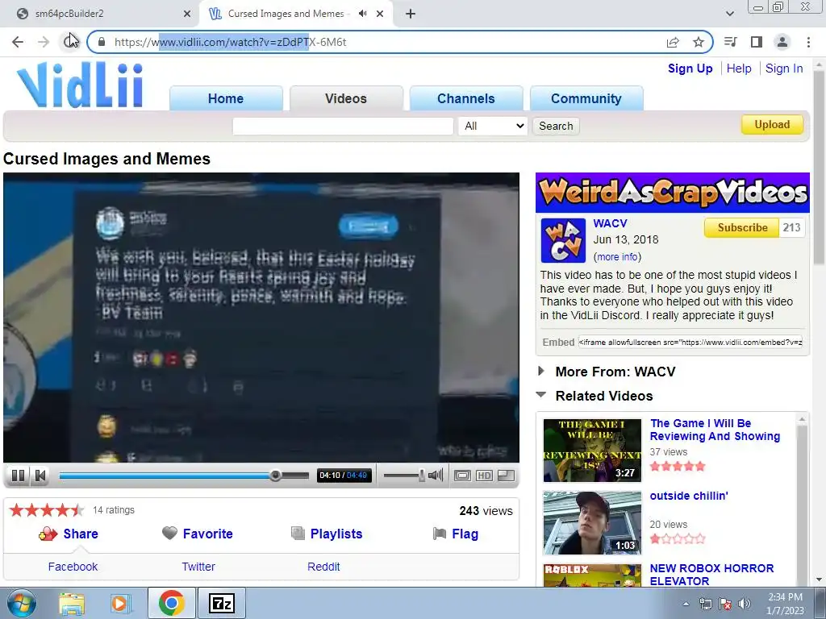This screenshot has width=826, height=619.
Task: Share to Twitter
Action: coord(198,567)
